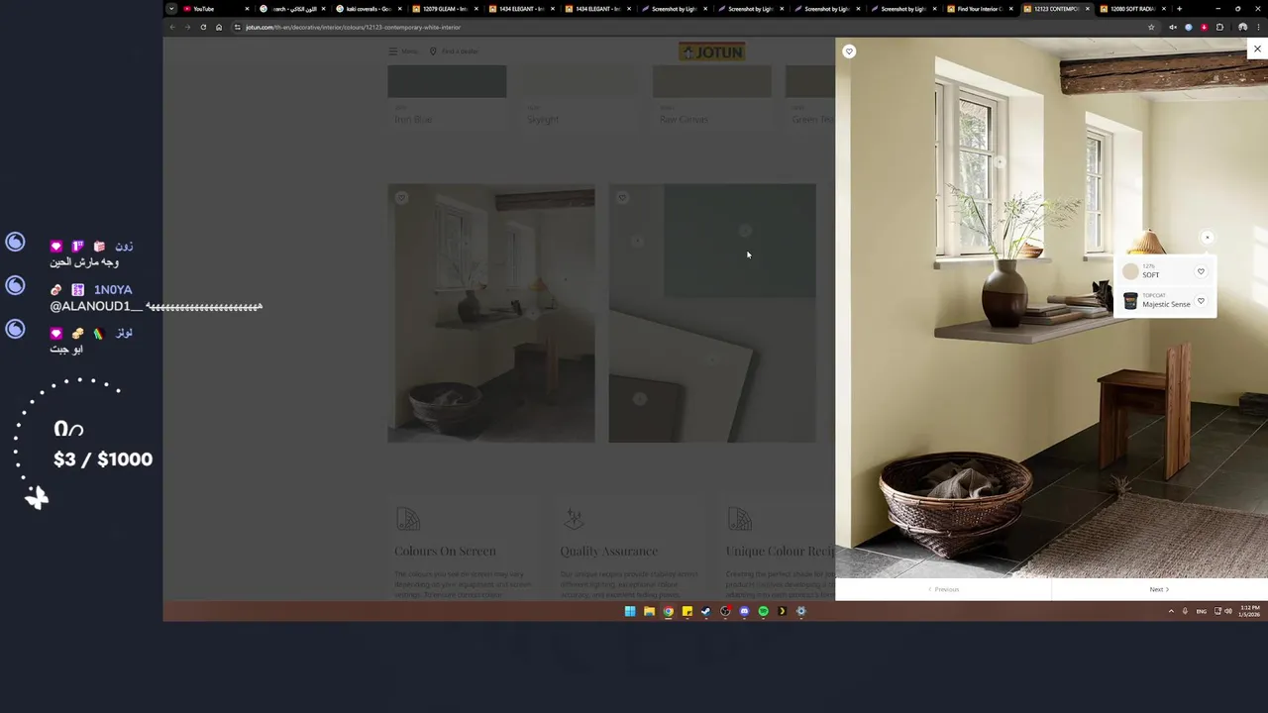Switch to the 12079 GLEAM tab
This screenshot has height=713, width=1268.
444,9
